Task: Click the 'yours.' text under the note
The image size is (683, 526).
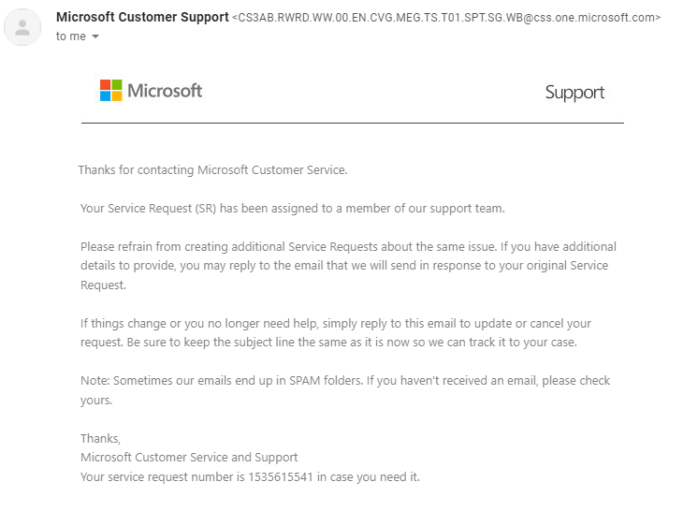Action: click(x=96, y=401)
